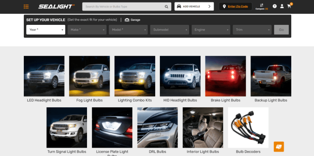314x156 pixels.
Task: Click the Brake Light Bulbs label
Action: pos(226,100)
